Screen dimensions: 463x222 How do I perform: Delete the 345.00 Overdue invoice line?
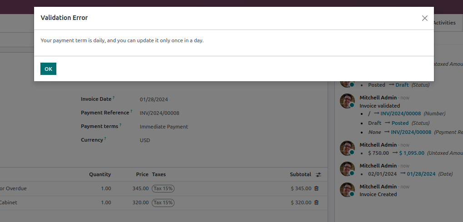click(317, 188)
